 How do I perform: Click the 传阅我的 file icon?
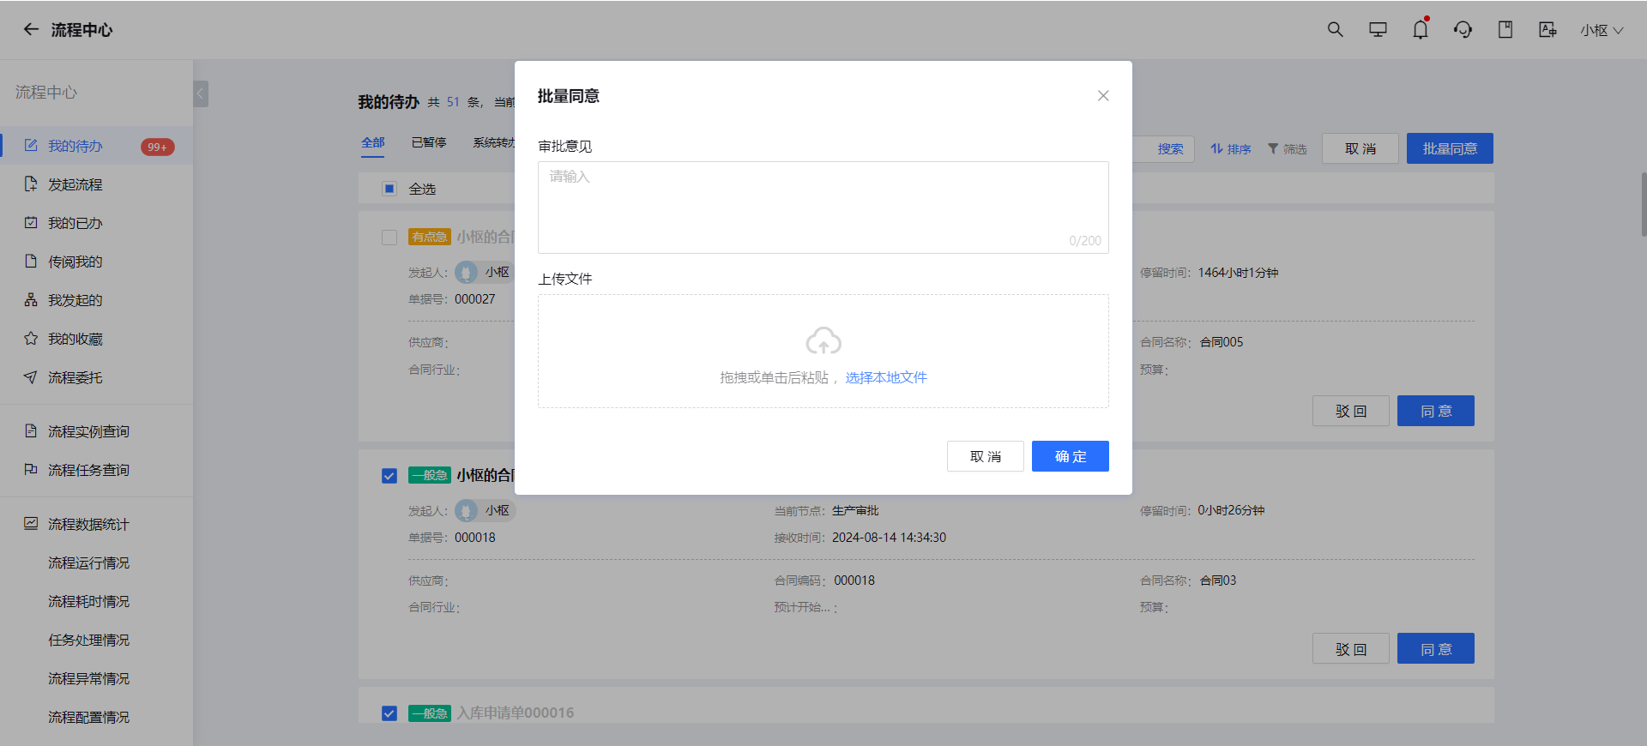pos(31,261)
